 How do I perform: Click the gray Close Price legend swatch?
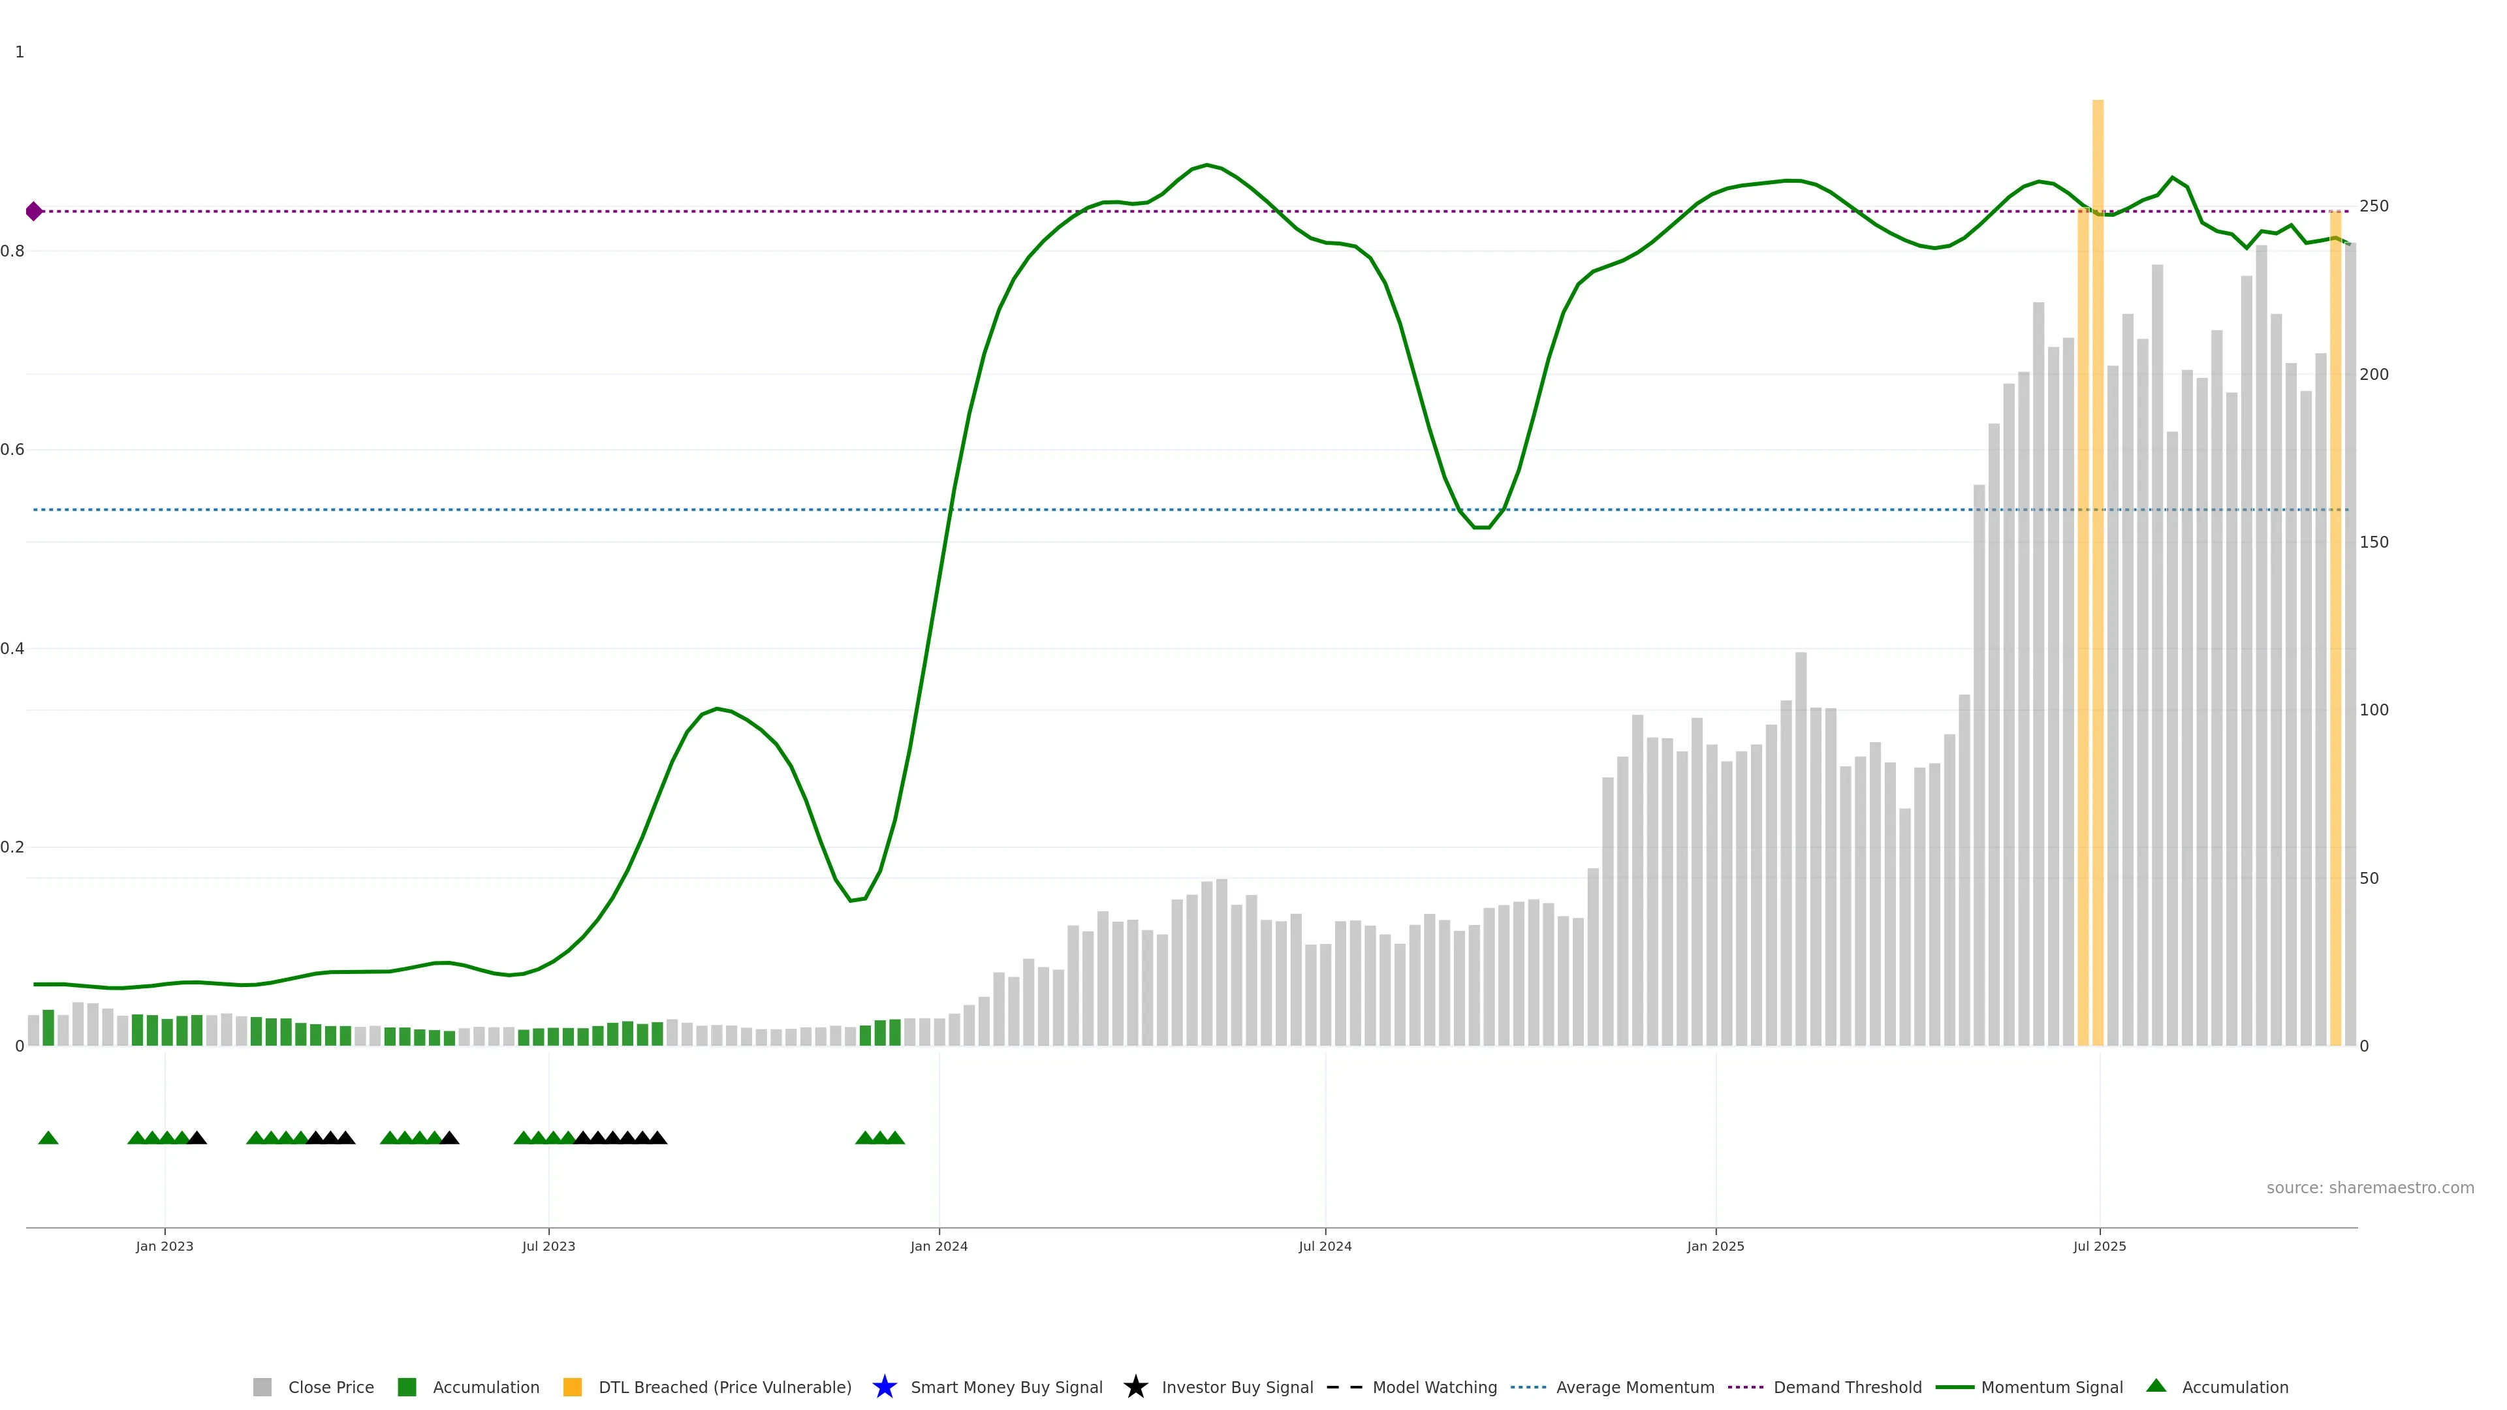click(262, 1386)
